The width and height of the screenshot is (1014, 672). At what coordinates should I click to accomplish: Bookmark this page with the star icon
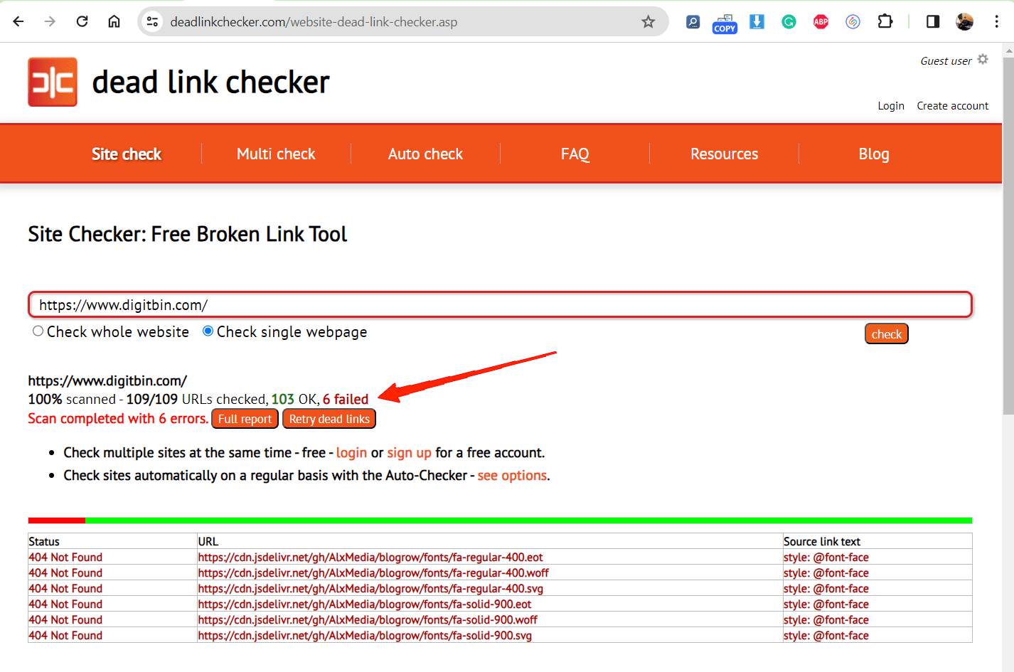tap(648, 22)
